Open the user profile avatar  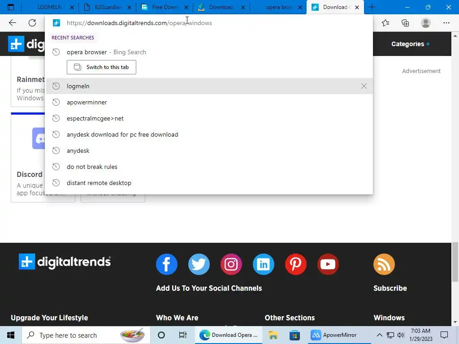tap(426, 23)
